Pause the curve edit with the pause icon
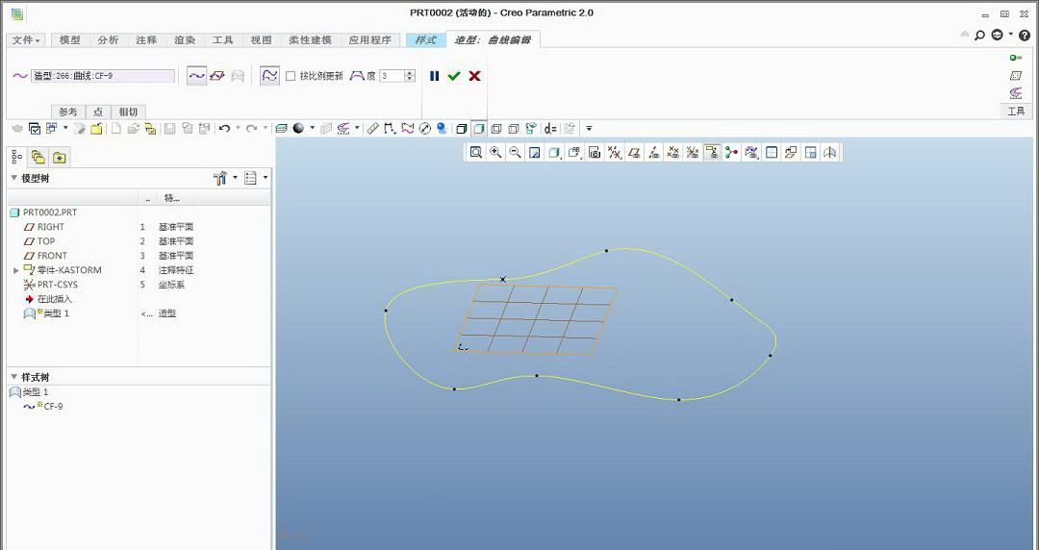The height and width of the screenshot is (550, 1039). [434, 76]
